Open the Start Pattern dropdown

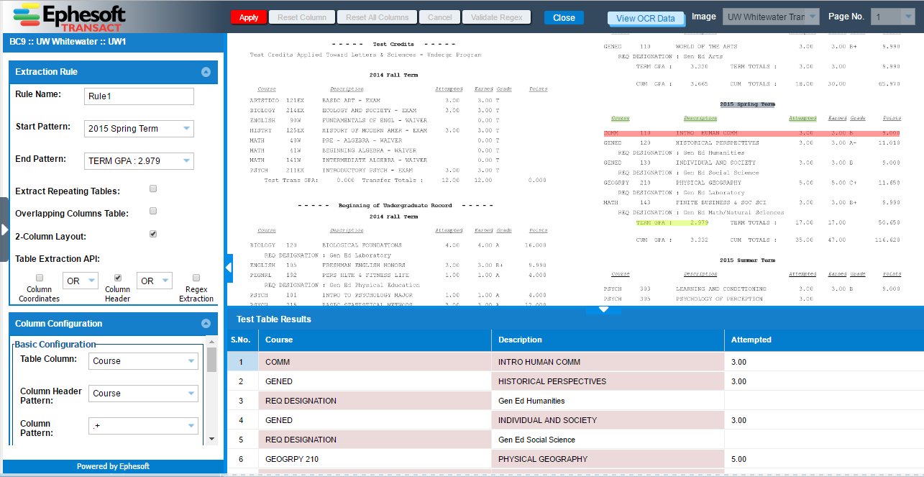pos(139,129)
